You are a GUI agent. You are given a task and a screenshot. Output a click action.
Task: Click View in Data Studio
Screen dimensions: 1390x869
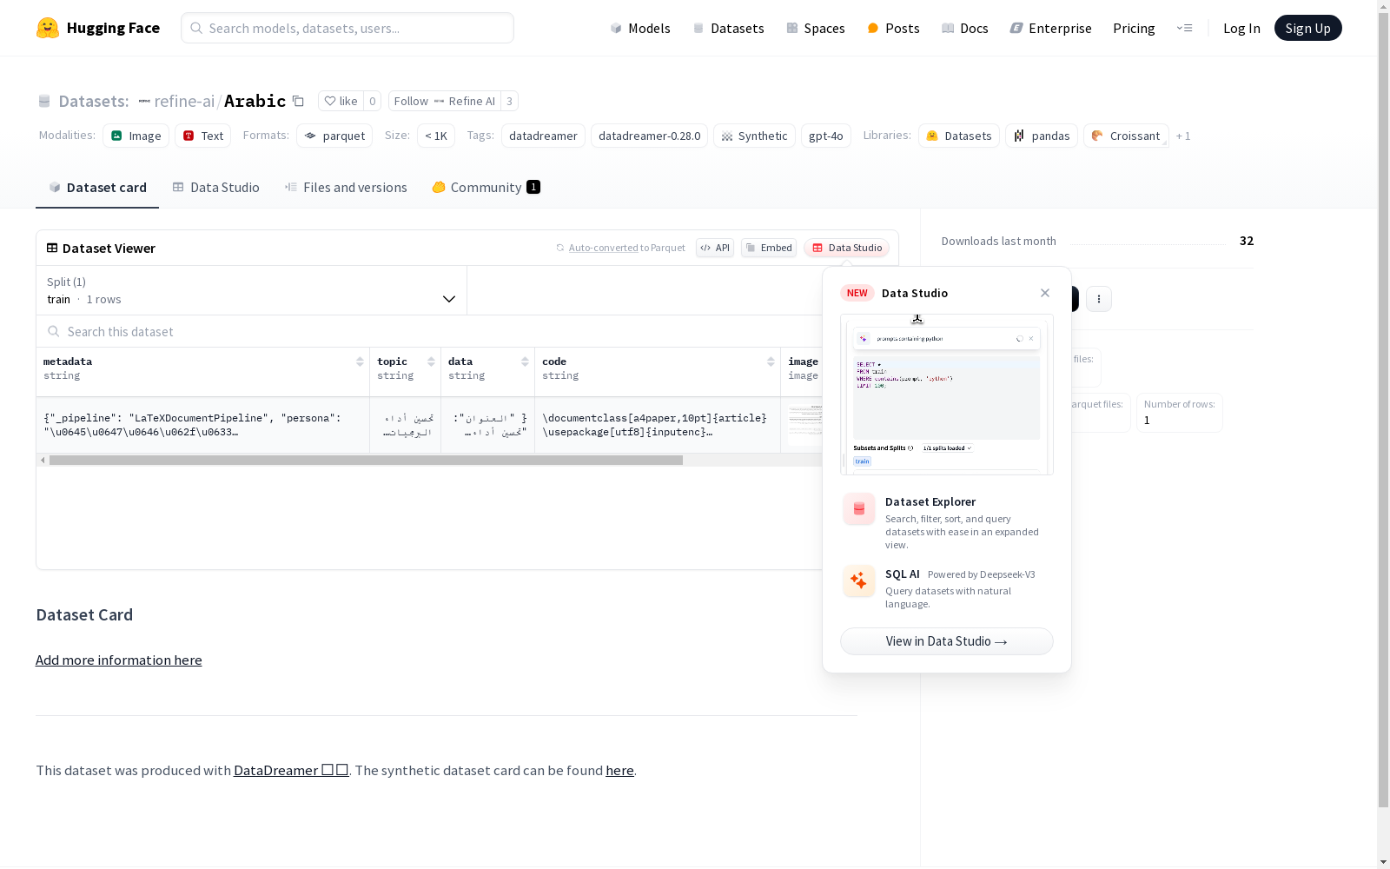(x=947, y=641)
